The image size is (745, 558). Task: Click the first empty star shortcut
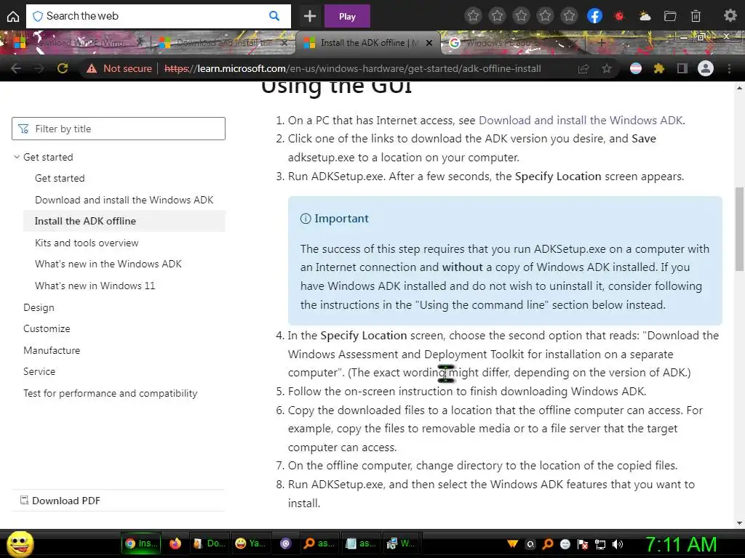point(473,16)
